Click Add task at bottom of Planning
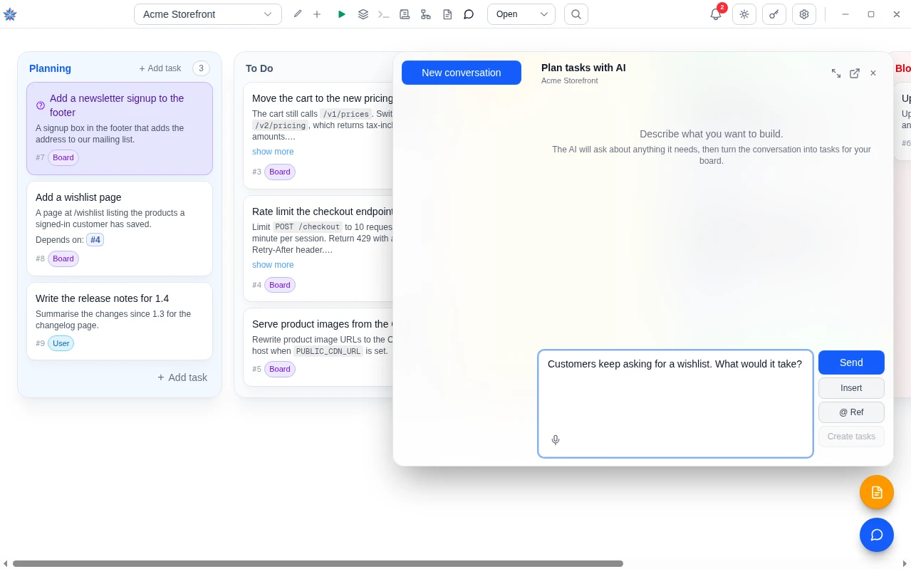This screenshot has height=569, width=911. tap(182, 377)
